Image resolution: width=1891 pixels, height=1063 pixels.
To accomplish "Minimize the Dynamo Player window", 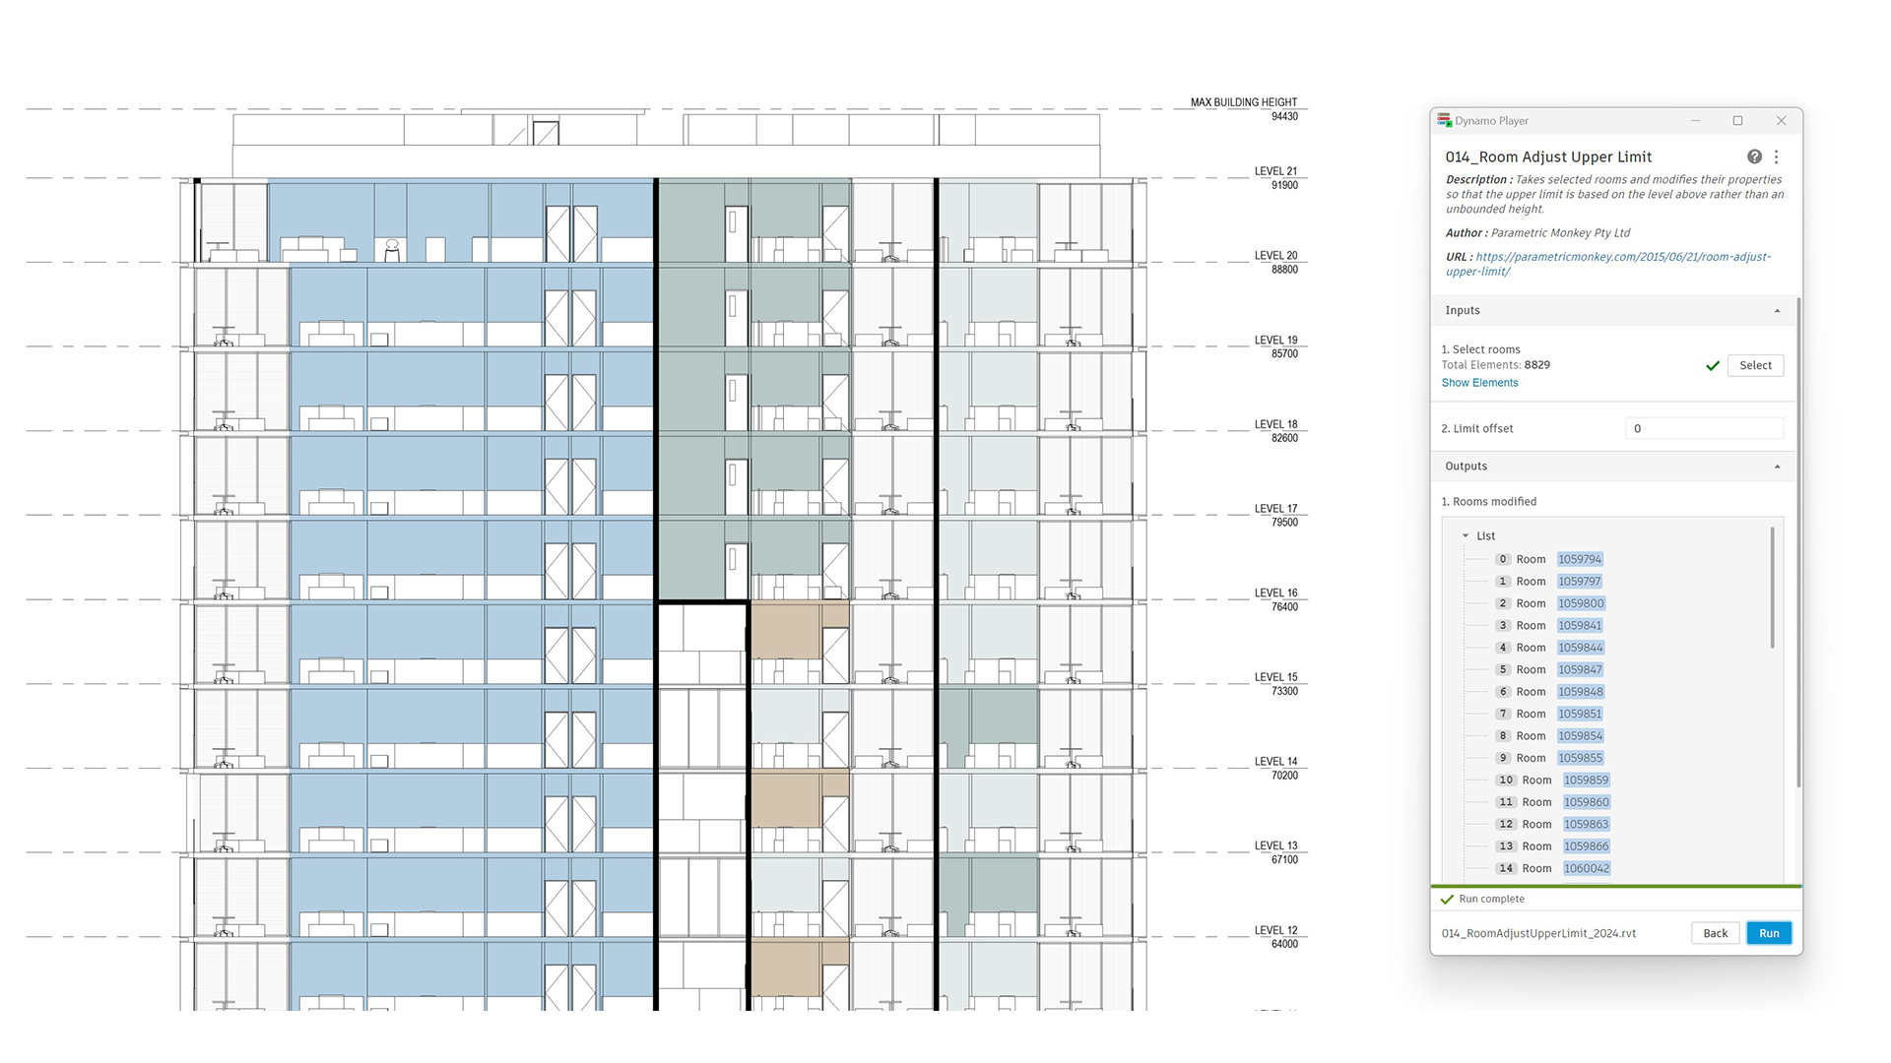I will (x=1695, y=121).
